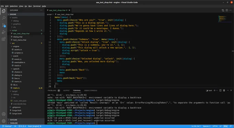Click the Explorer panel more actions ellipsis

pyautogui.click(x=41, y=10)
